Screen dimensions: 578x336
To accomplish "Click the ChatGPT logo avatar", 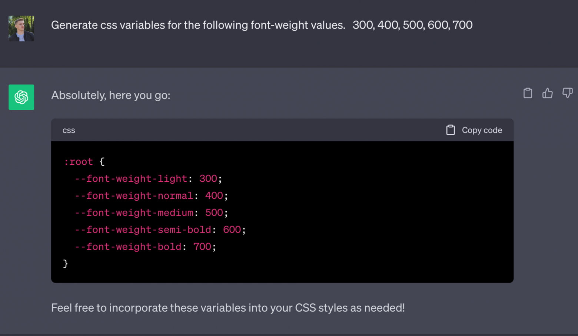I will (21, 97).
